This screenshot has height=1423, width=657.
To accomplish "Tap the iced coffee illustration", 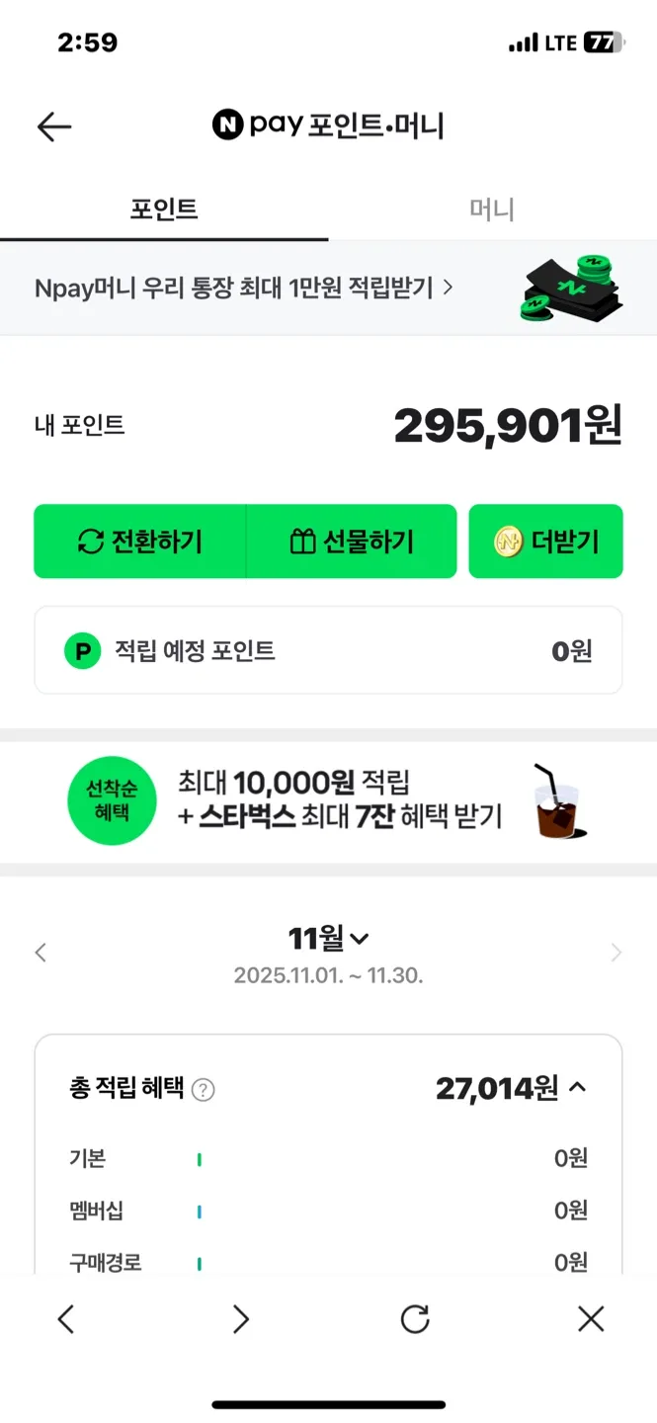I will pos(558,801).
